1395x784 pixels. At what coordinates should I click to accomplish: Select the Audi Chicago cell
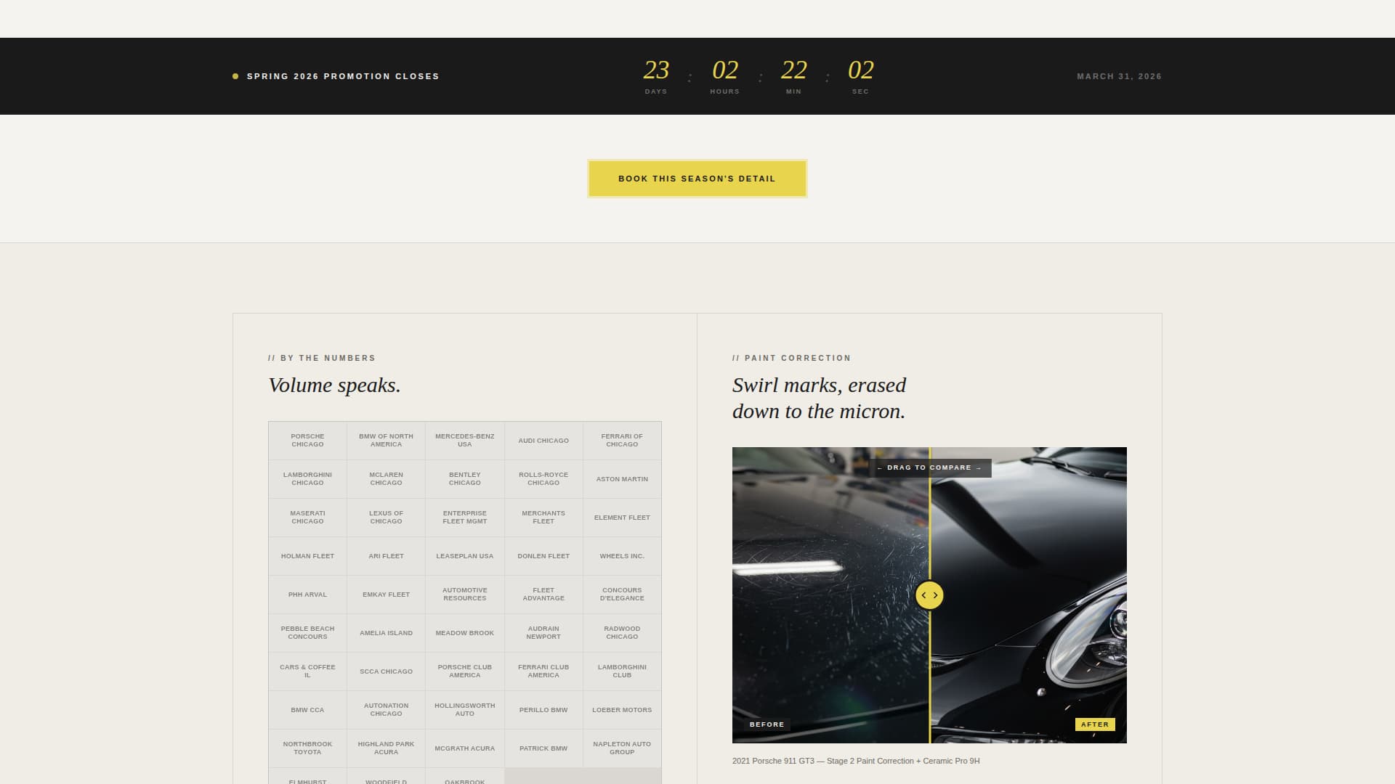[543, 441]
